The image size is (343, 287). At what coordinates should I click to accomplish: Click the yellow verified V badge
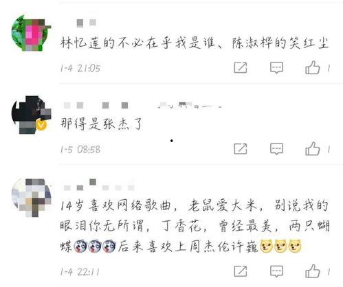(41, 125)
